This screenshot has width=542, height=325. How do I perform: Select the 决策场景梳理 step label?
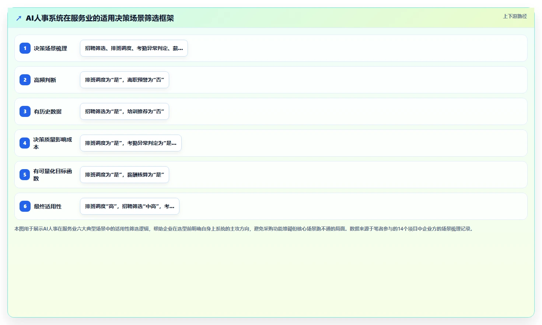tap(50, 48)
